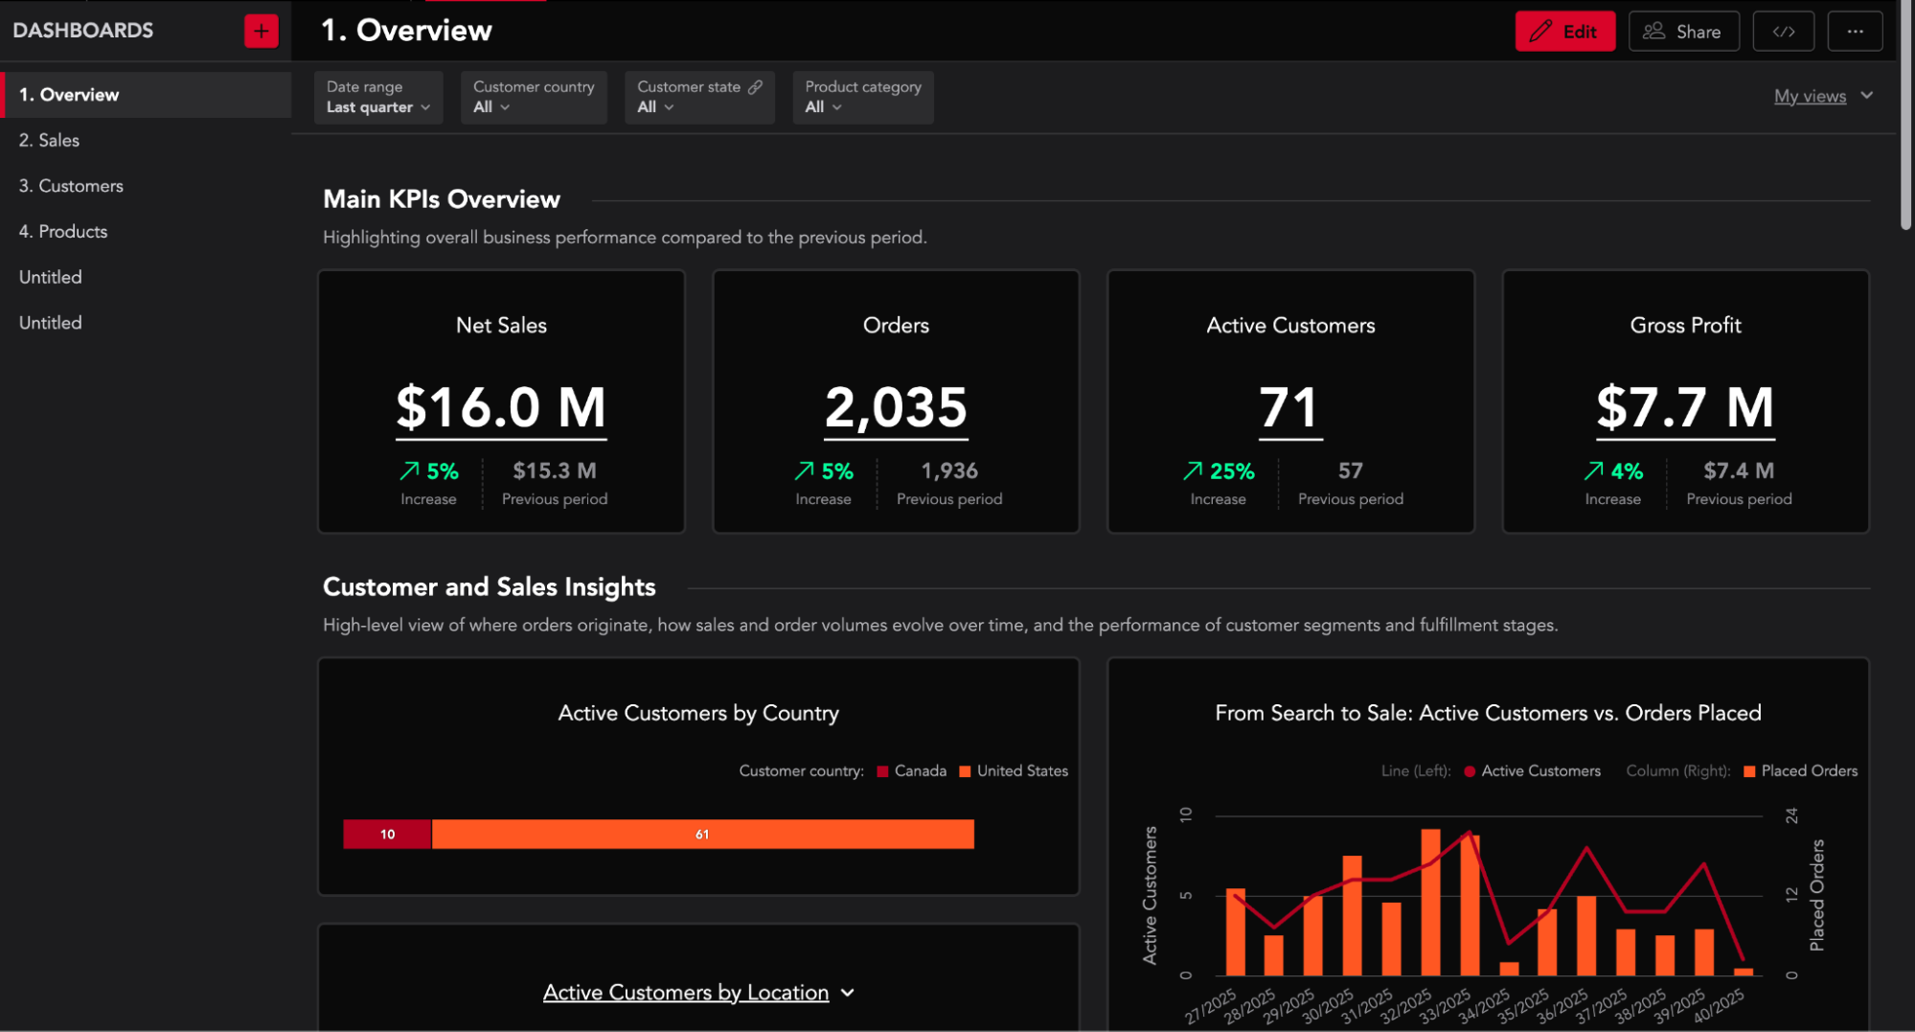1915x1032 pixels.
Task: Open the more options ellipsis icon
Action: click(x=1855, y=30)
